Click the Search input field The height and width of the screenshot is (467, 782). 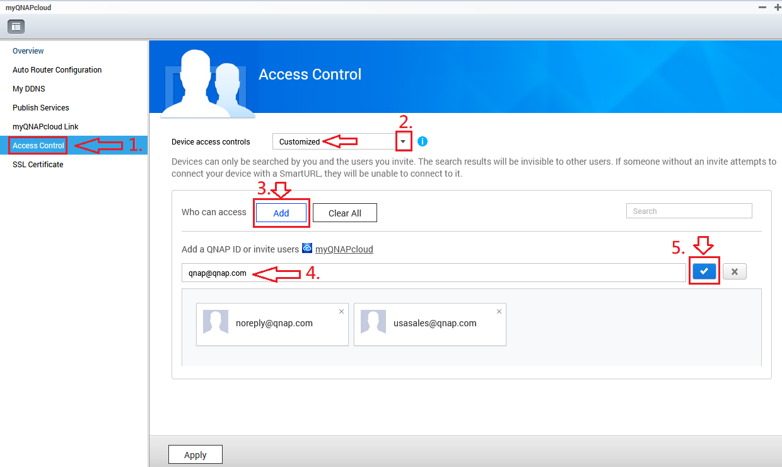click(x=689, y=211)
